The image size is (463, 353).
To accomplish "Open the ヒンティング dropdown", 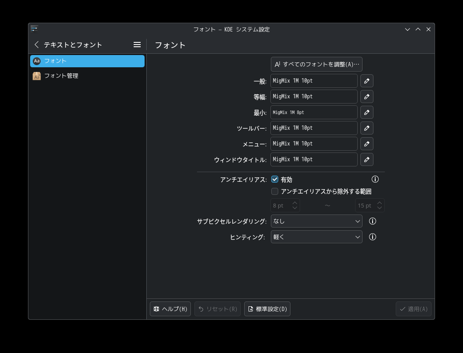I will [316, 237].
